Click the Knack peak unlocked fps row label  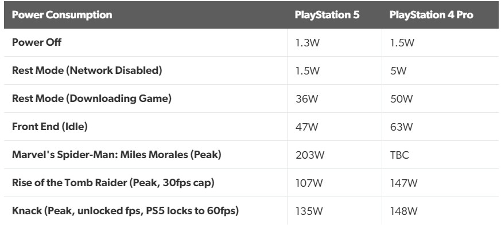(125, 211)
